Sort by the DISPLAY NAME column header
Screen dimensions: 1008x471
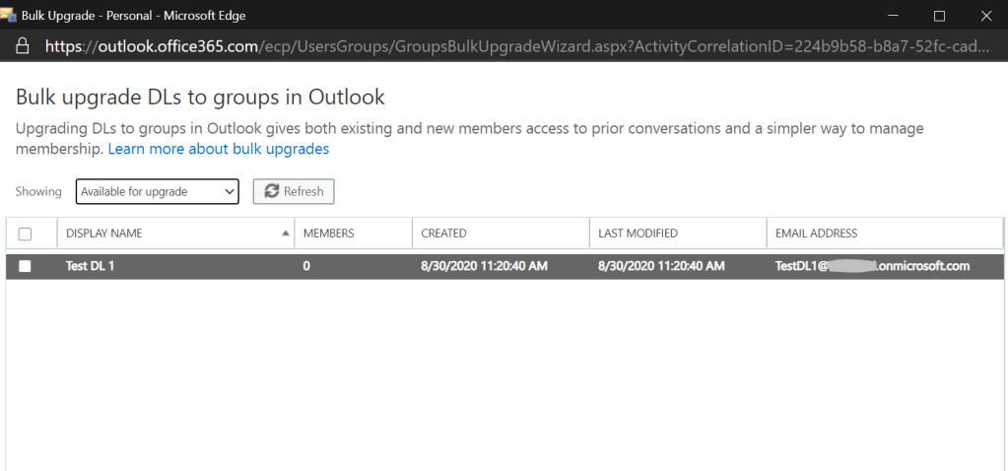[104, 234]
